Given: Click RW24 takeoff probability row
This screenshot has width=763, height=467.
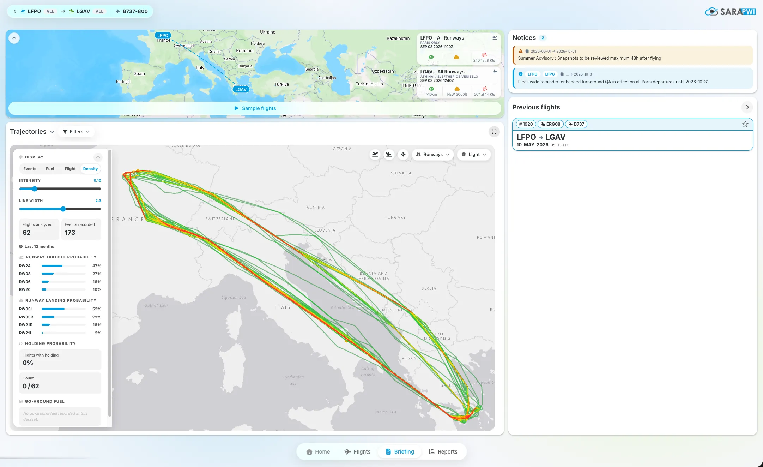Looking at the screenshot, I should (60, 266).
